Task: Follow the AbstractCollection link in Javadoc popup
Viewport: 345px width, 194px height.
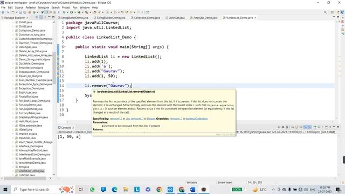Action: pos(197,119)
